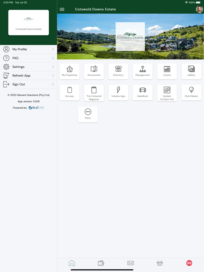This screenshot has height=272, width=204.
Task: Expand the Refresh App chevron
Action: pos(53,75)
